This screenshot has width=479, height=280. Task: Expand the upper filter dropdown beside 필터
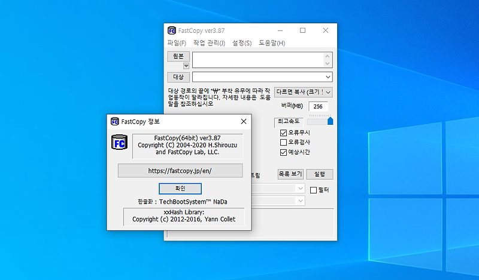point(301,189)
